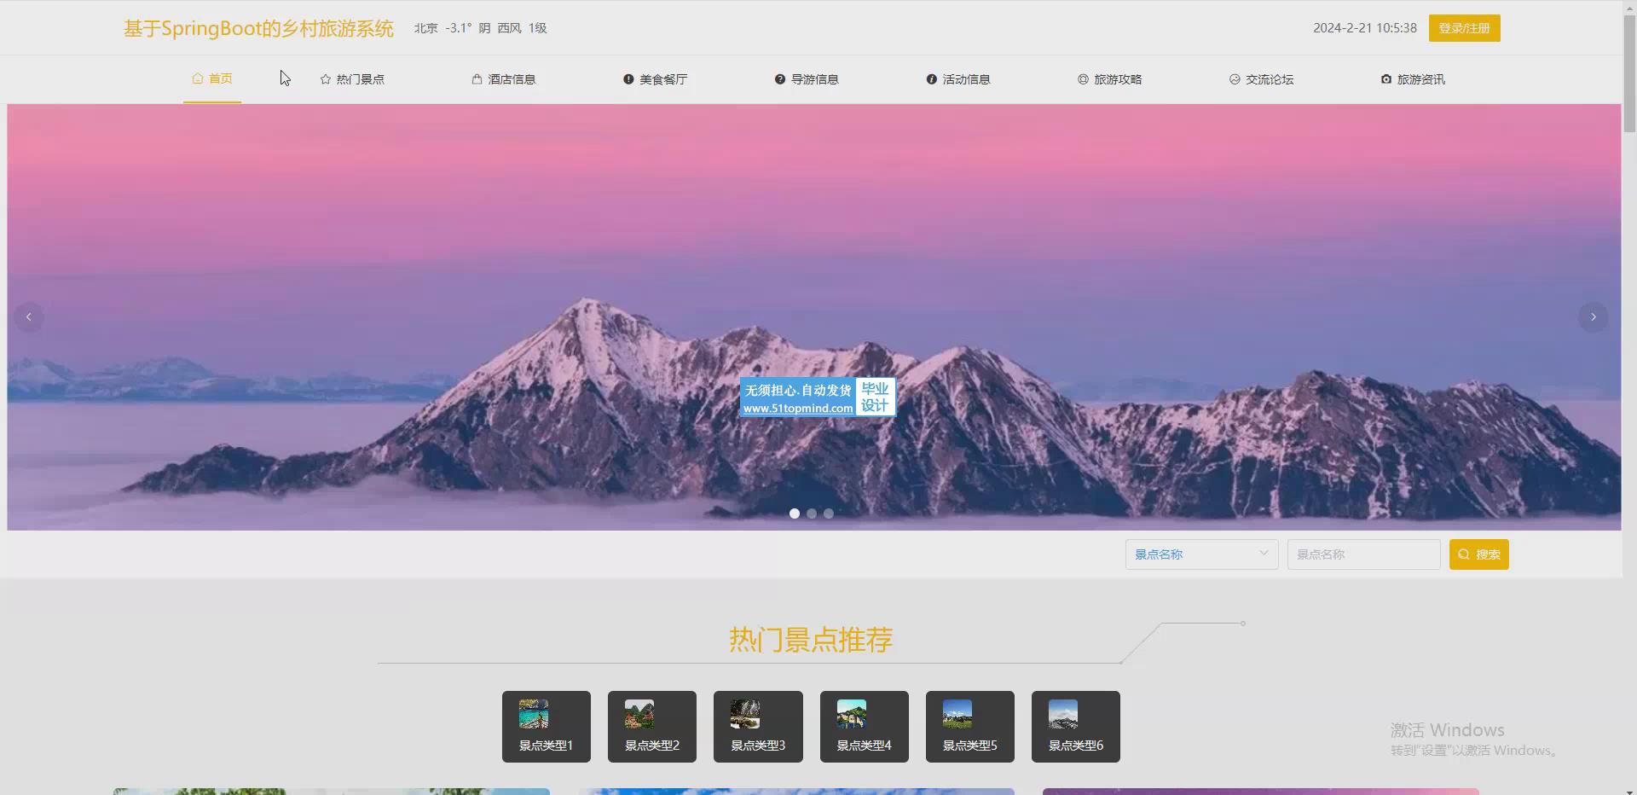1637x795 pixels.
Task: Open the 热门景点 menu item
Action: click(x=352, y=79)
